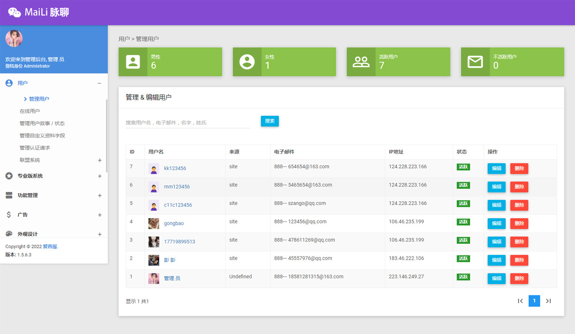Click the 活跃 badge for user gongbao
This screenshot has width=575, height=334.
tap(463, 222)
